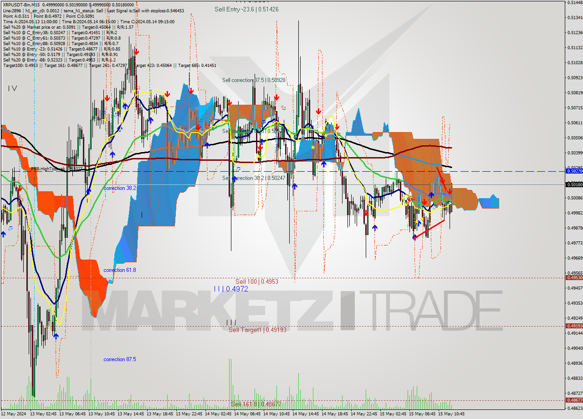Click the 'Sell Entry -23.6 | 0.51426' label
The image size is (583, 419).
click(246, 9)
